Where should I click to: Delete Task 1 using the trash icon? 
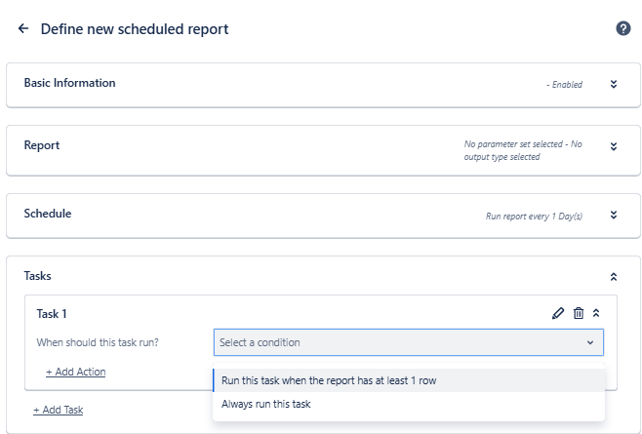pyautogui.click(x=579, y=313)
